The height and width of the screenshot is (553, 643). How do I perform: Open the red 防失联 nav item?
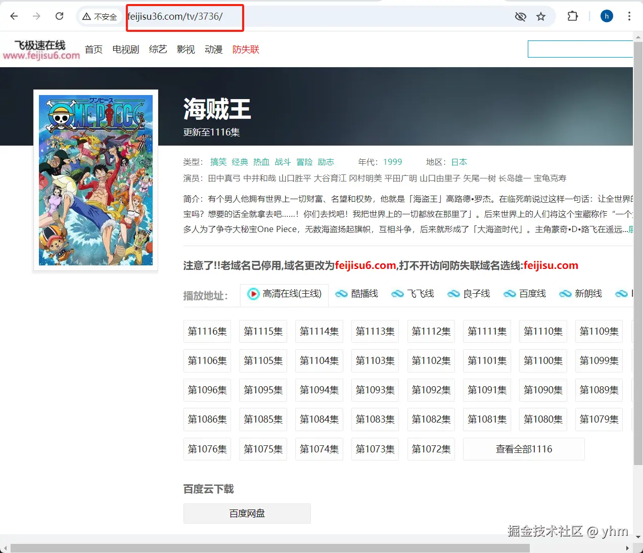click(246, 50)
